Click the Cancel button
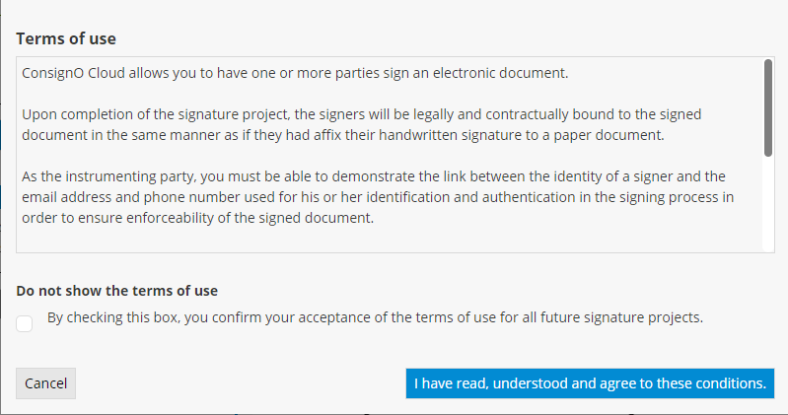Image resolution: width=788 pixels, height=415 pixels. [x=45, y=383]
